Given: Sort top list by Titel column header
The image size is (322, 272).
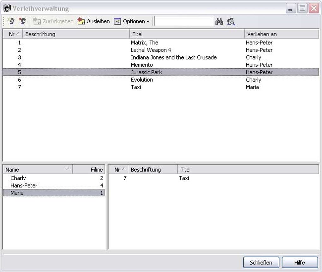Looking at the screenshot, I should (187, 34).
